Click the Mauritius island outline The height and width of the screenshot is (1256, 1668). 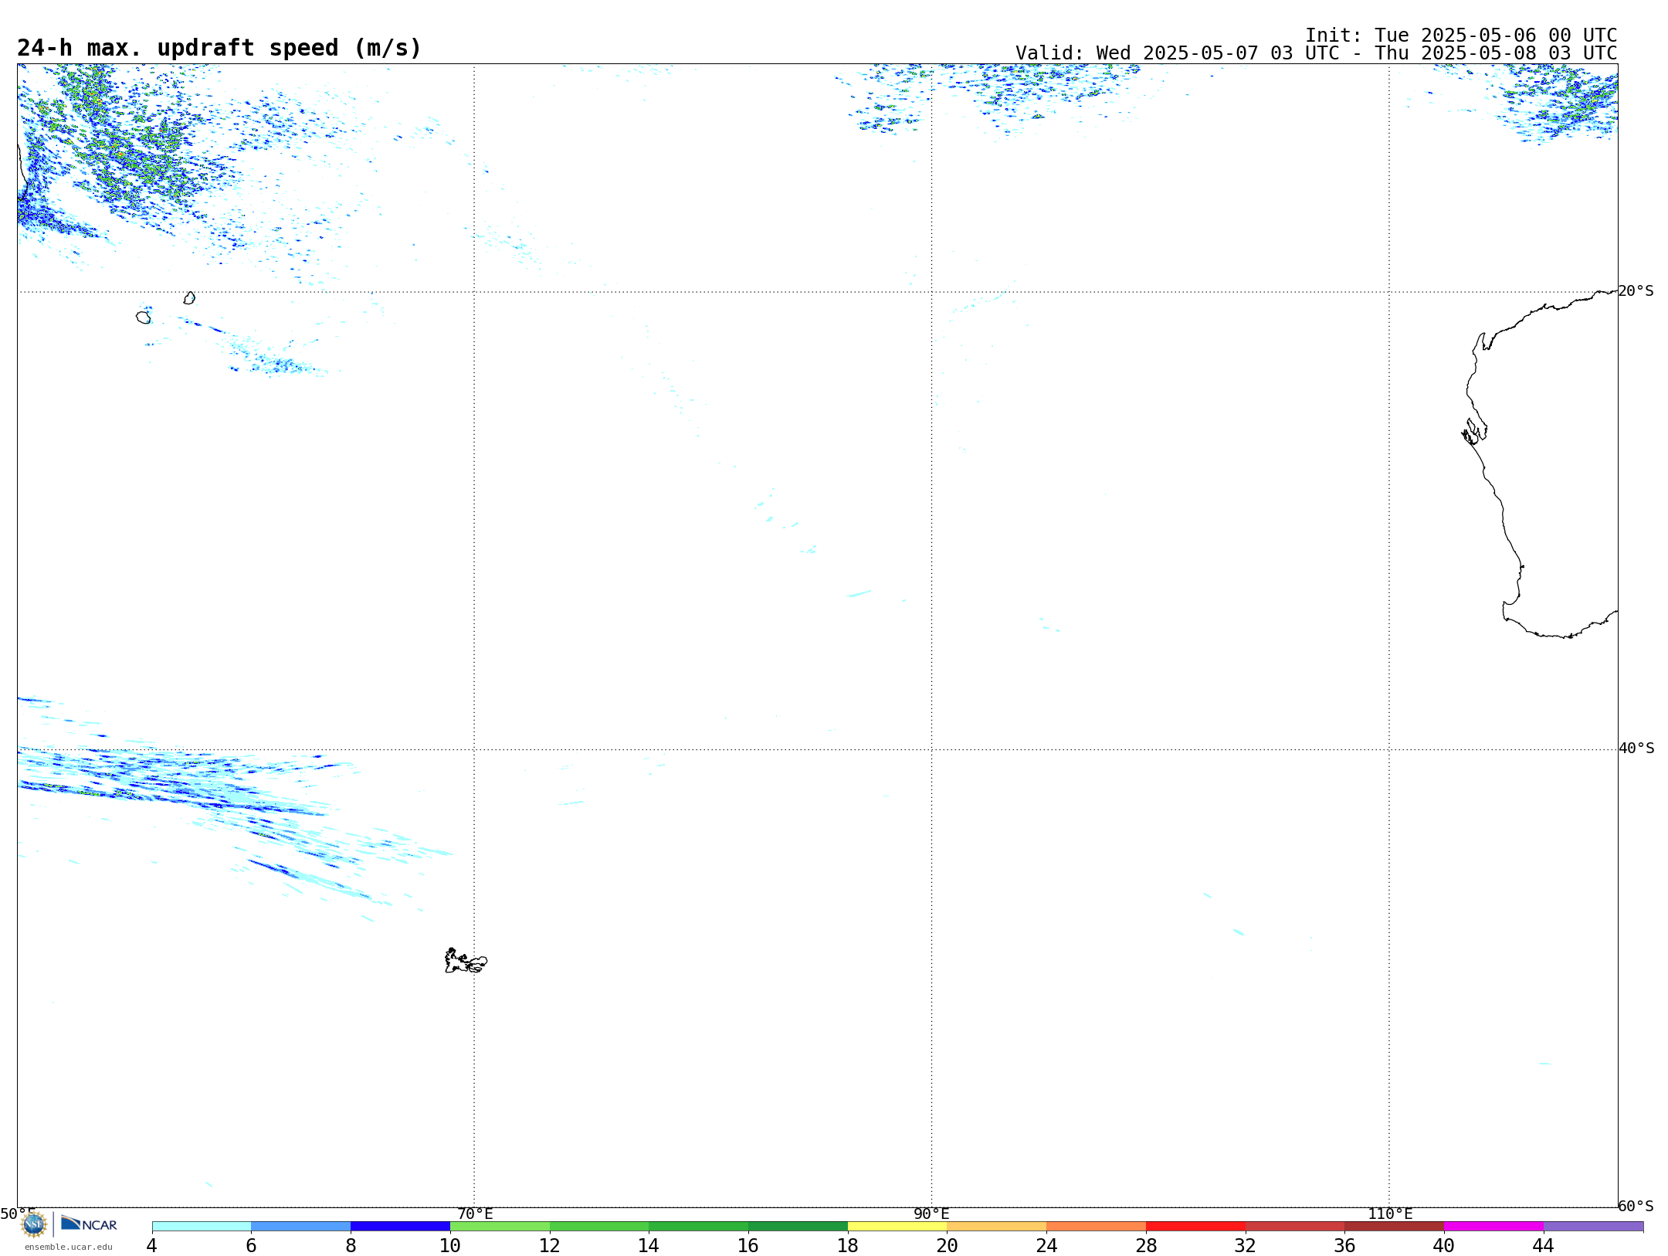pyautogui.click(x=189, y=298)
